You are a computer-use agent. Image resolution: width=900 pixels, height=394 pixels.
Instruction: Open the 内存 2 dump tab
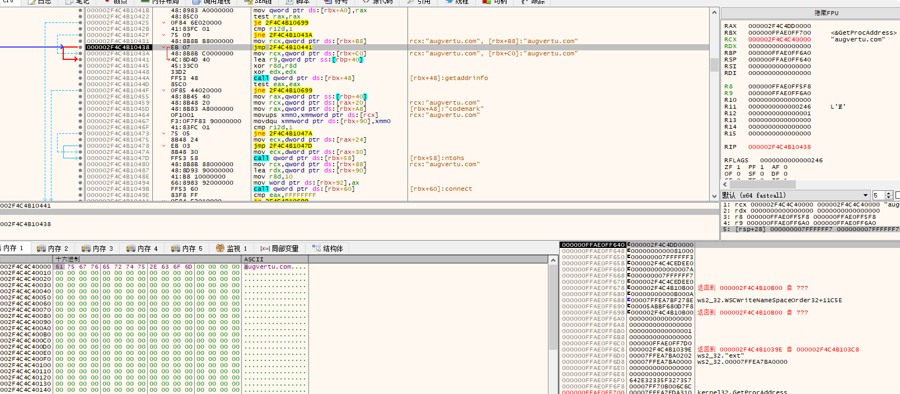[x=53, y=248]
